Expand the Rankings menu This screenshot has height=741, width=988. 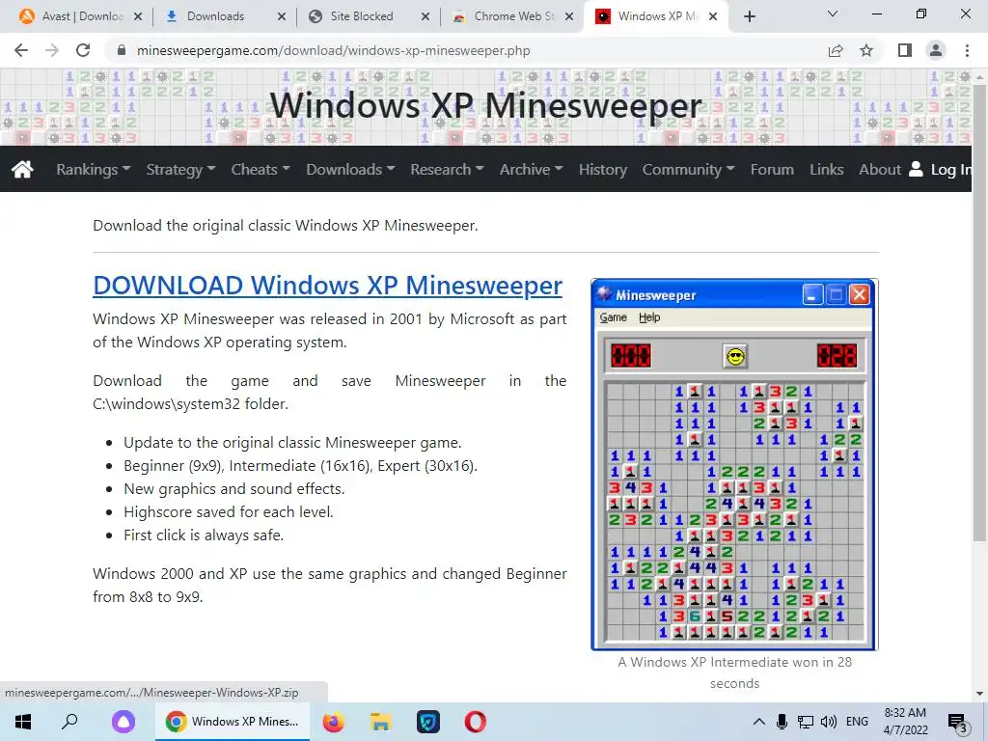pyautogui.click(x=94, y=170)
